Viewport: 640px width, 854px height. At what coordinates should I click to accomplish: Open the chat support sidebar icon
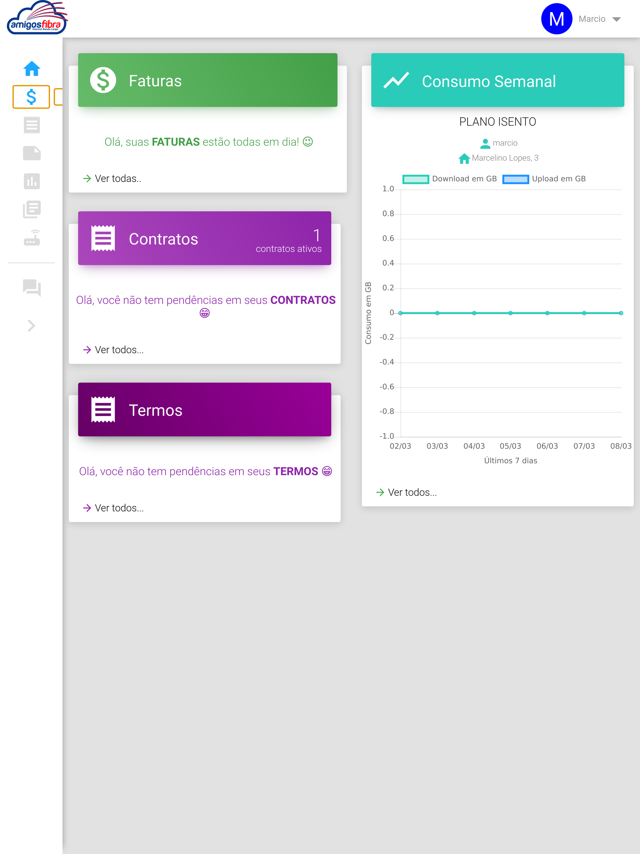point(32,288)
